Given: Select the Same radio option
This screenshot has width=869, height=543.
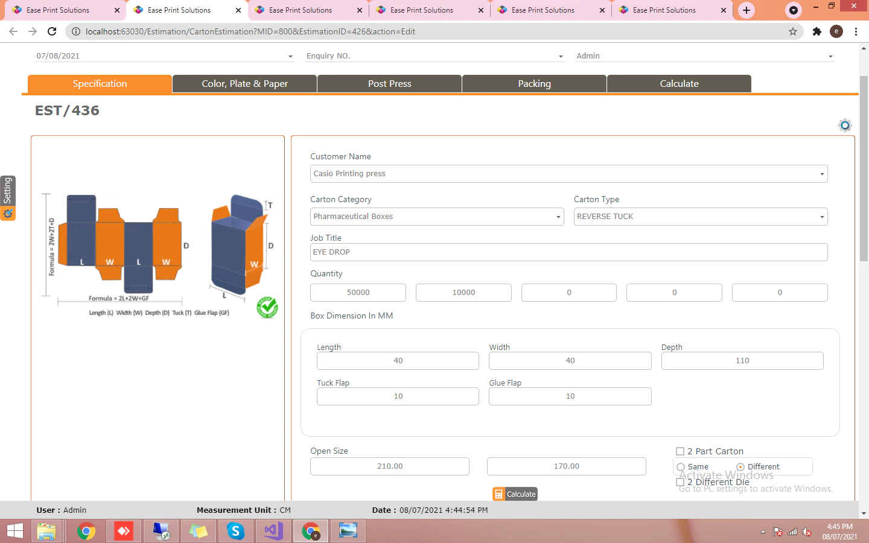Looking at the screenshot, I should [x=681, y=467].
